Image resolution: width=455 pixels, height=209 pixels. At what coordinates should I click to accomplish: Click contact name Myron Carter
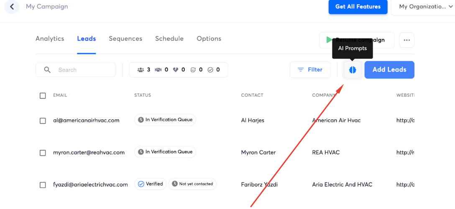click(258, 153)
